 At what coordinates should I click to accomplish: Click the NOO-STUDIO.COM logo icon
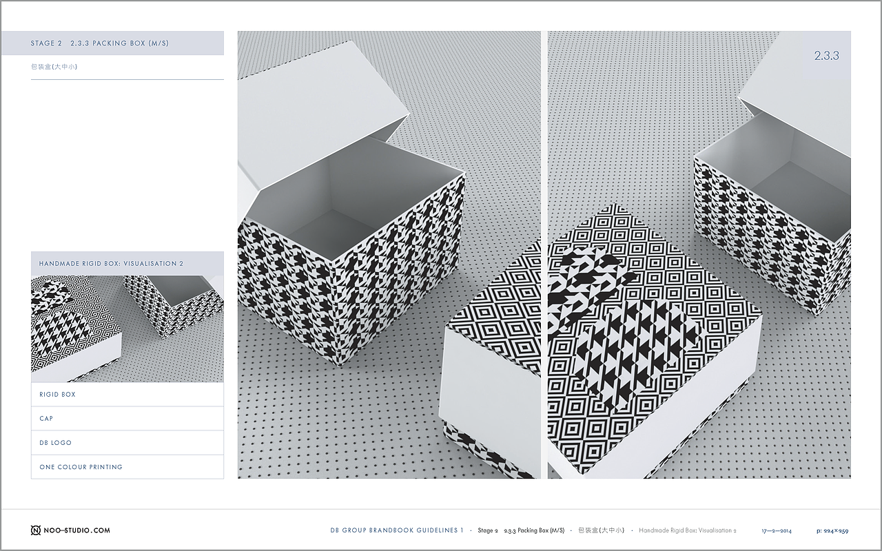[36, 530]
